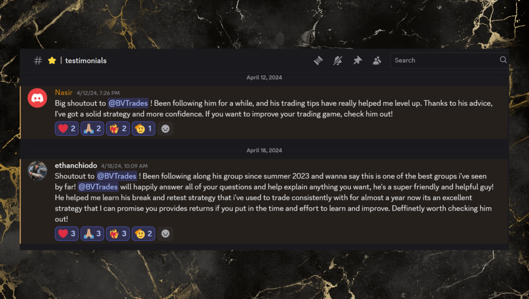Toggle the cowboy emoji reaction on Nasir's message
The height and width of the screenshot is (299, 529).
[143, 128]
